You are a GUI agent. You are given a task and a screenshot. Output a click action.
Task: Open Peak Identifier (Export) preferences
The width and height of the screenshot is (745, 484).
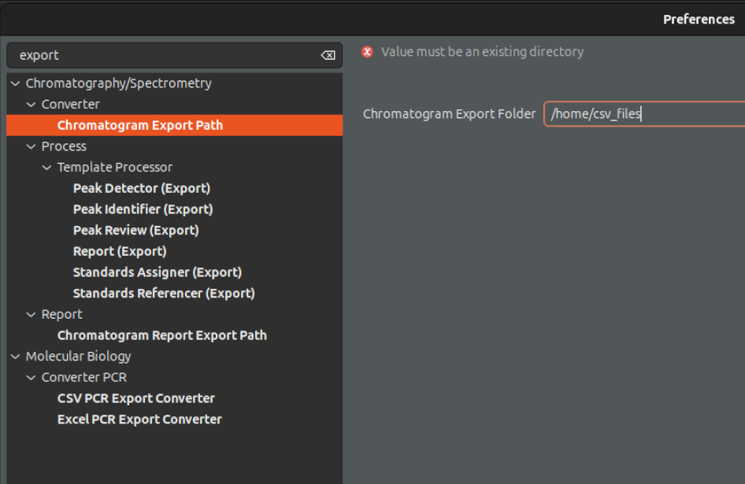(143, 209)
